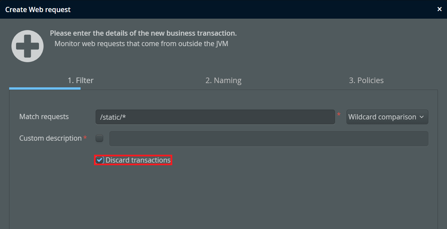This screenshot has width=447, height=229.
Task: Close the Create Web request dialog
Action: pyautogui.click(x=439, y=9)
